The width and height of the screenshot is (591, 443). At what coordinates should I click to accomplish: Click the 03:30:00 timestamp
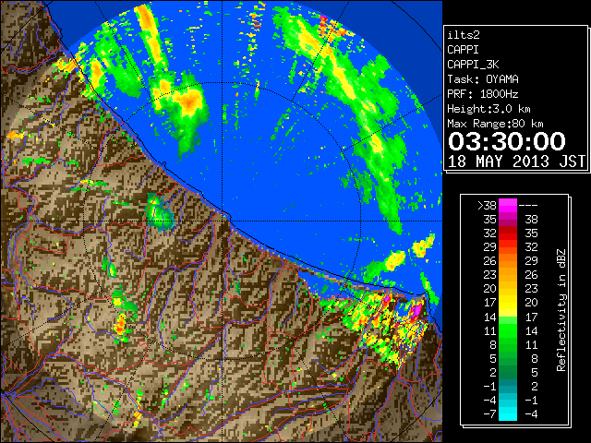507,141
